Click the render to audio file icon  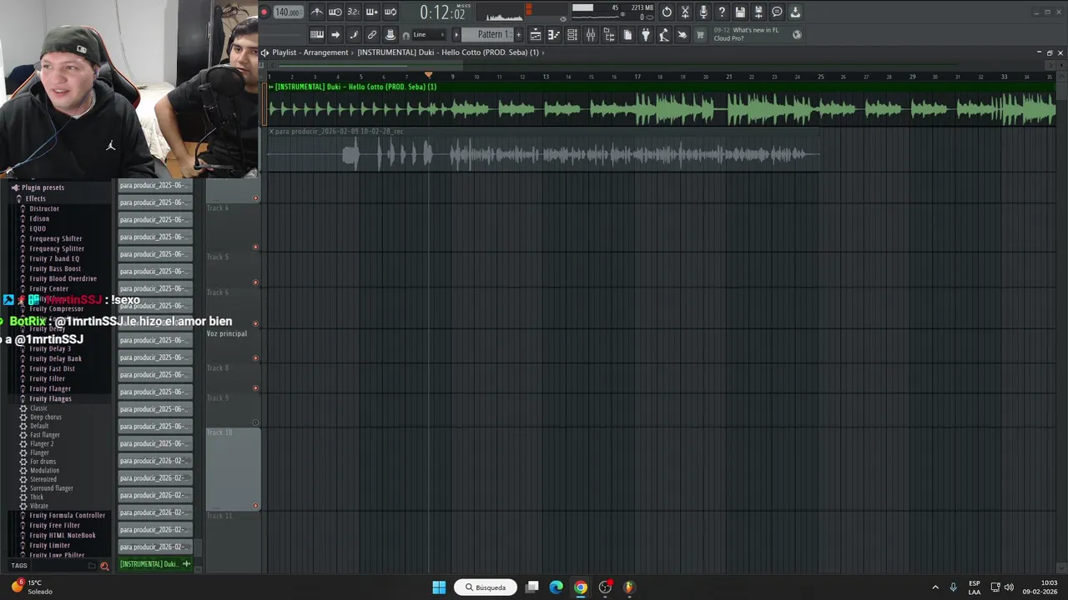(x=758, y=12)
